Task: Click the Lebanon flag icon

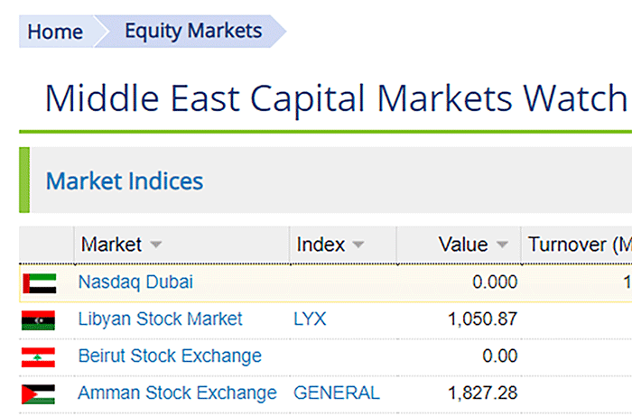Action: point(38,357)
